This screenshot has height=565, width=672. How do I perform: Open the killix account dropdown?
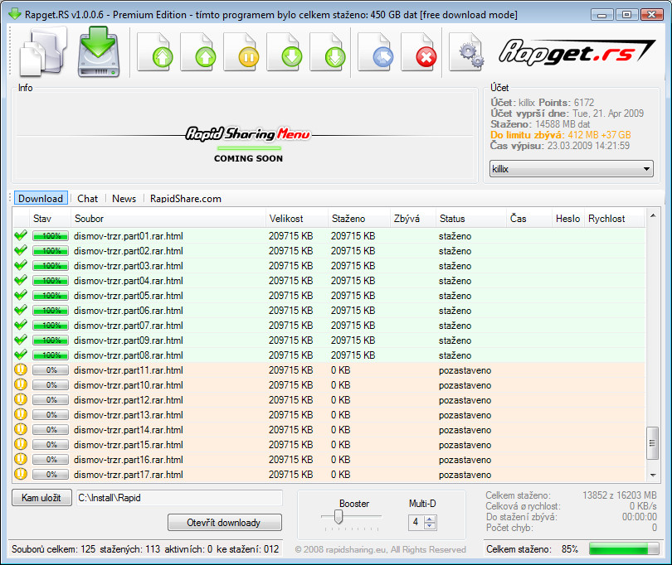(572, 169)
